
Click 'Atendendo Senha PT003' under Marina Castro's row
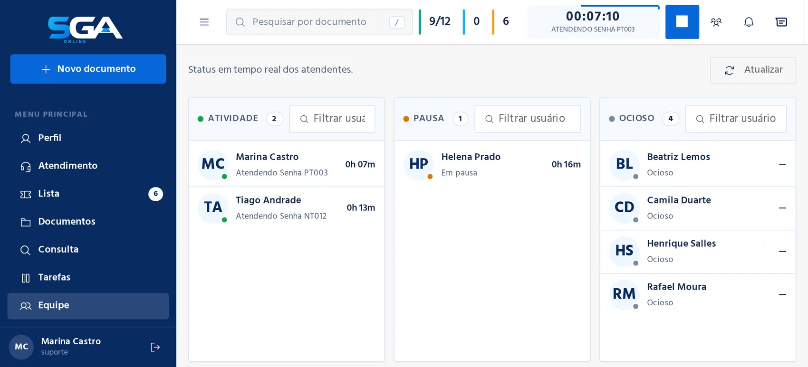pyautogui.click(x=282, y=173)
